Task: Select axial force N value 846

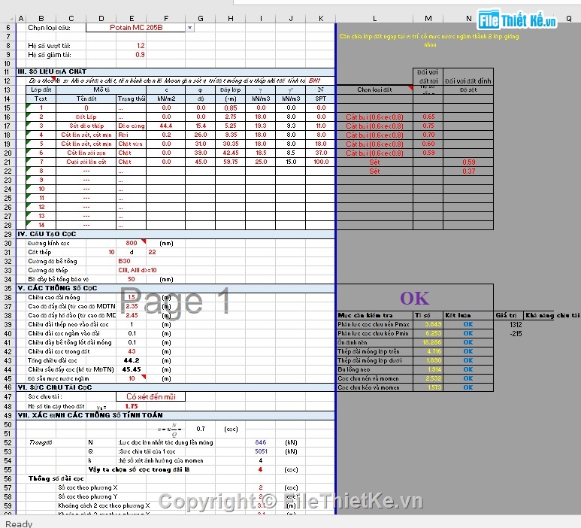Action: 261,442
